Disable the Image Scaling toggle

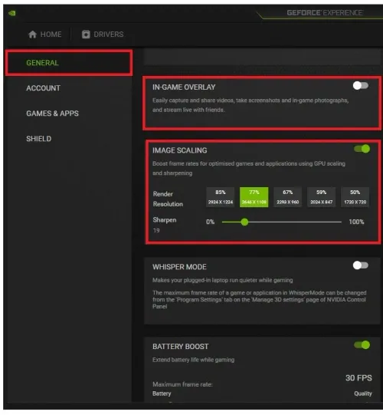pyautogui.click(x=362, y=149)
